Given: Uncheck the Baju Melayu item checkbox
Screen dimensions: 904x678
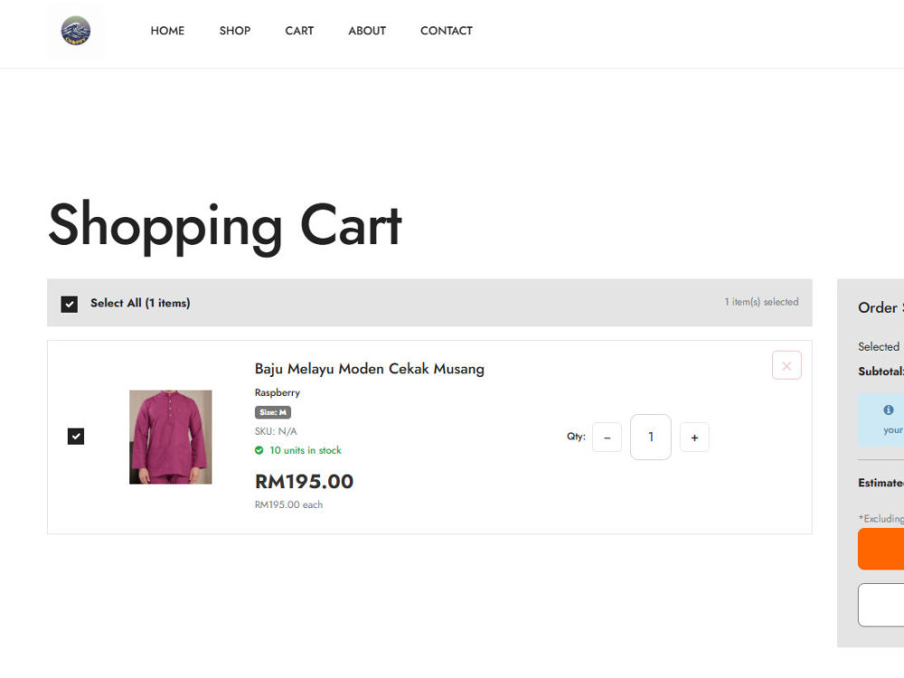Looking at the screenshot, I should pos(76,437).
